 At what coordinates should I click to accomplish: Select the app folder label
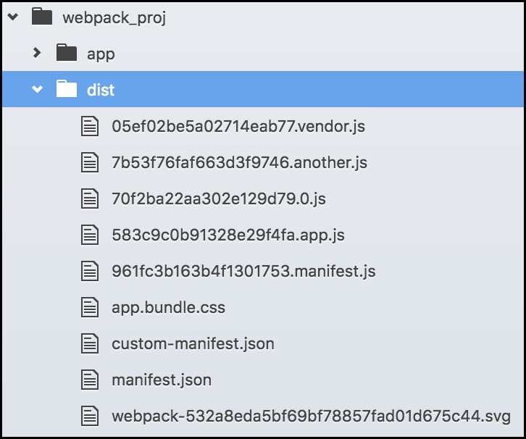click(x=101, y=54)
